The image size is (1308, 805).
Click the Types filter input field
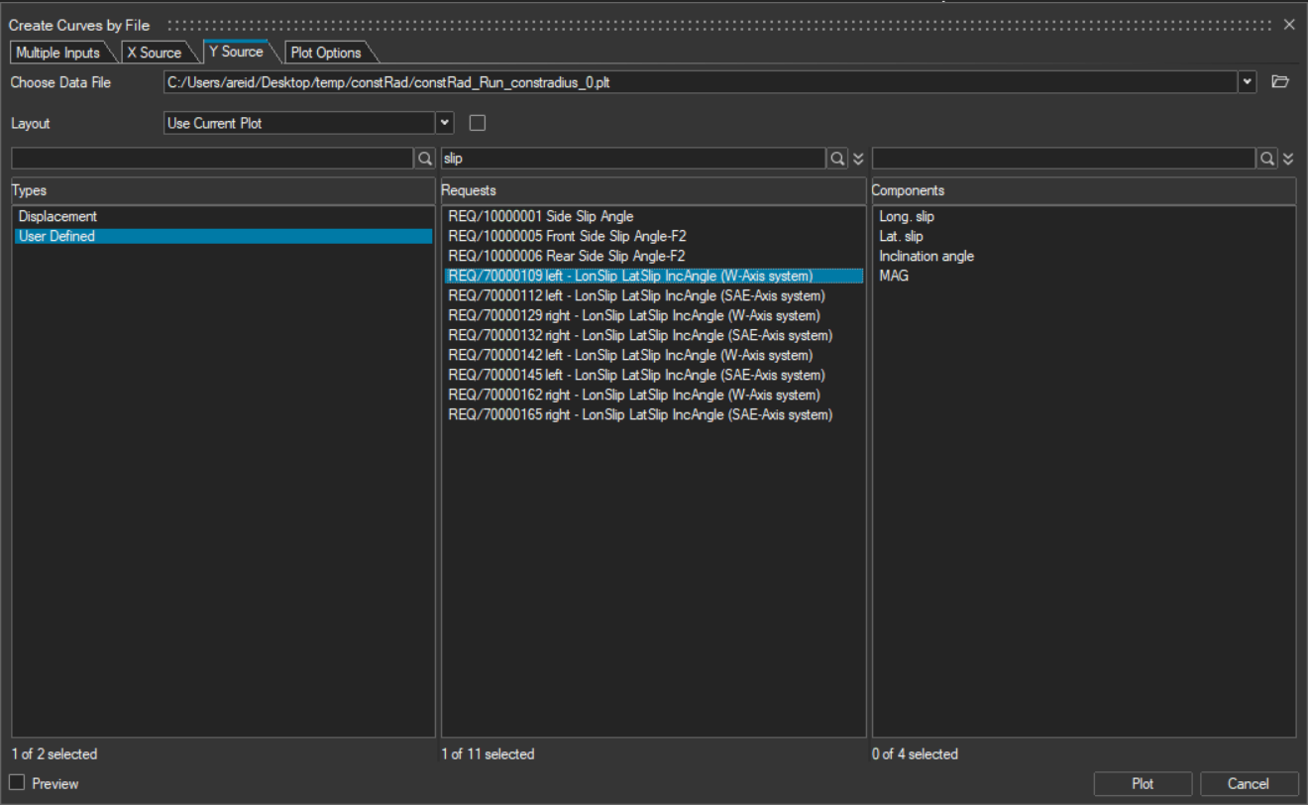(212, 158)
